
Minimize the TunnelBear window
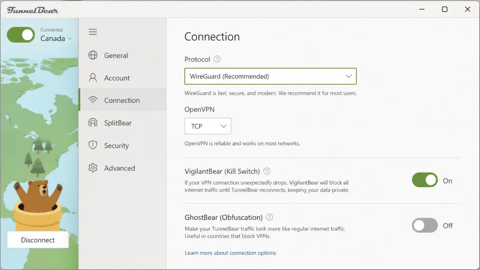point(422,9)
